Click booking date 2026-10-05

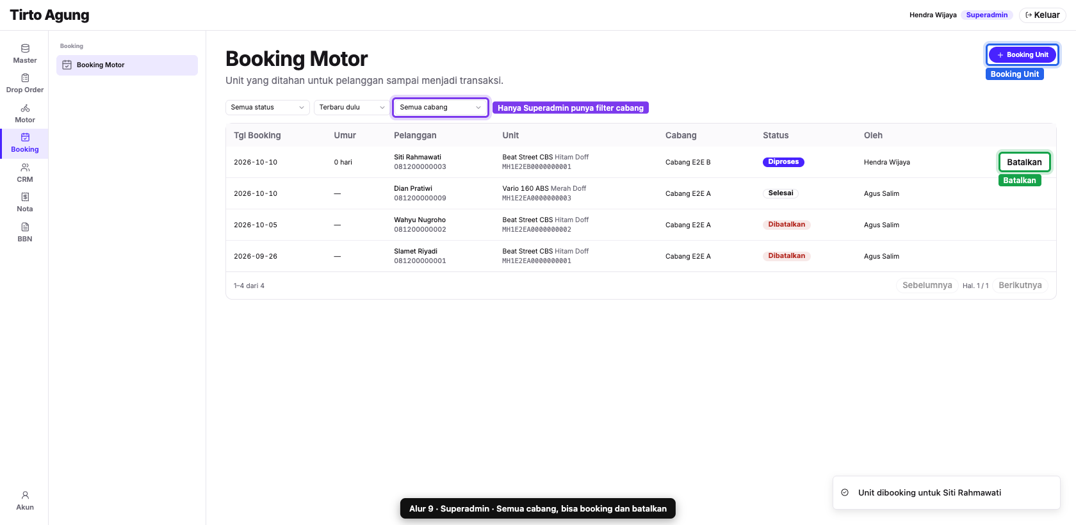[256, 225]
